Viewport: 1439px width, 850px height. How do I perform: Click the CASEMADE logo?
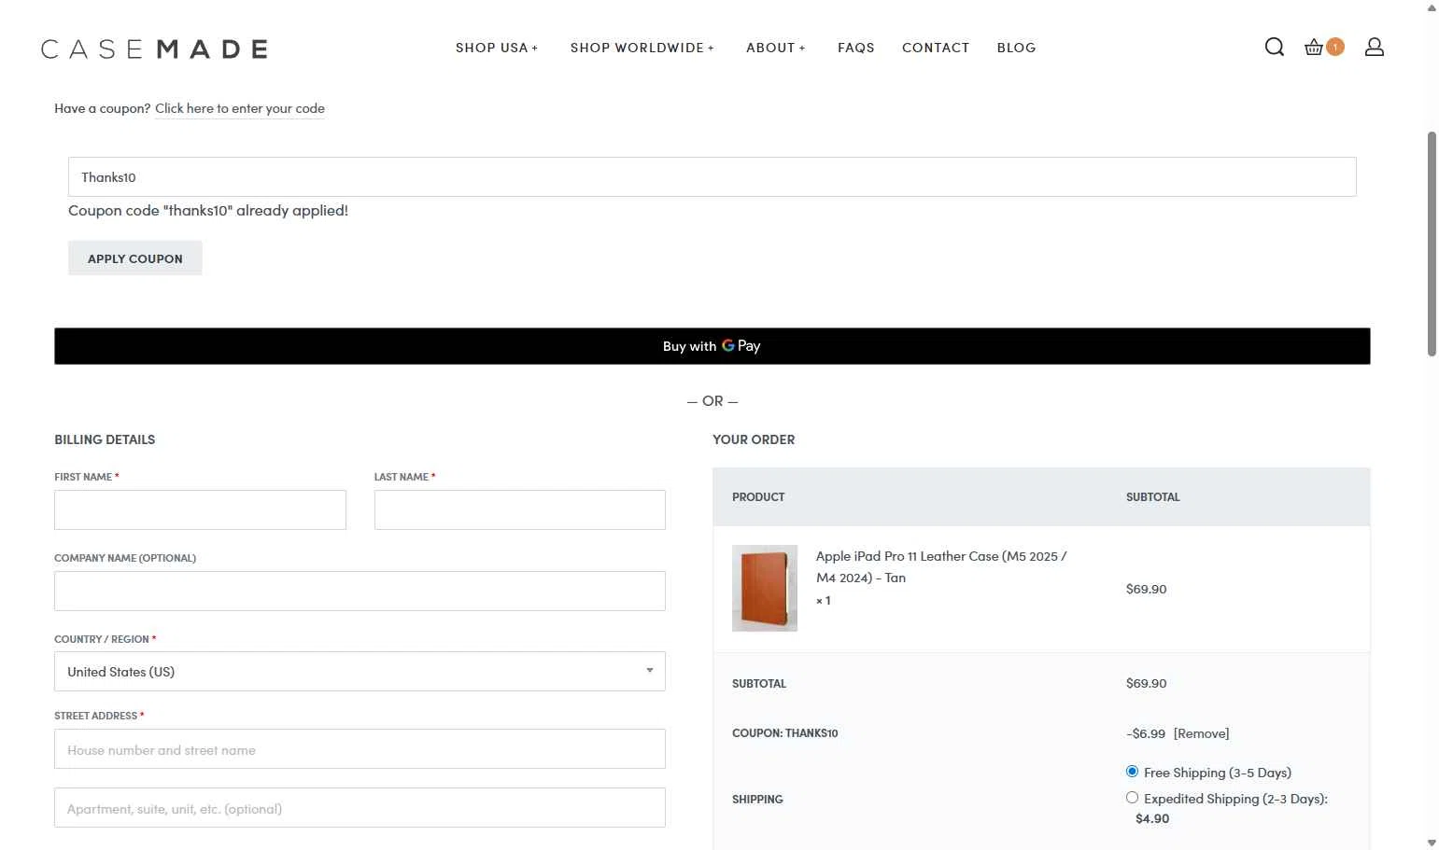pos(154,49)
